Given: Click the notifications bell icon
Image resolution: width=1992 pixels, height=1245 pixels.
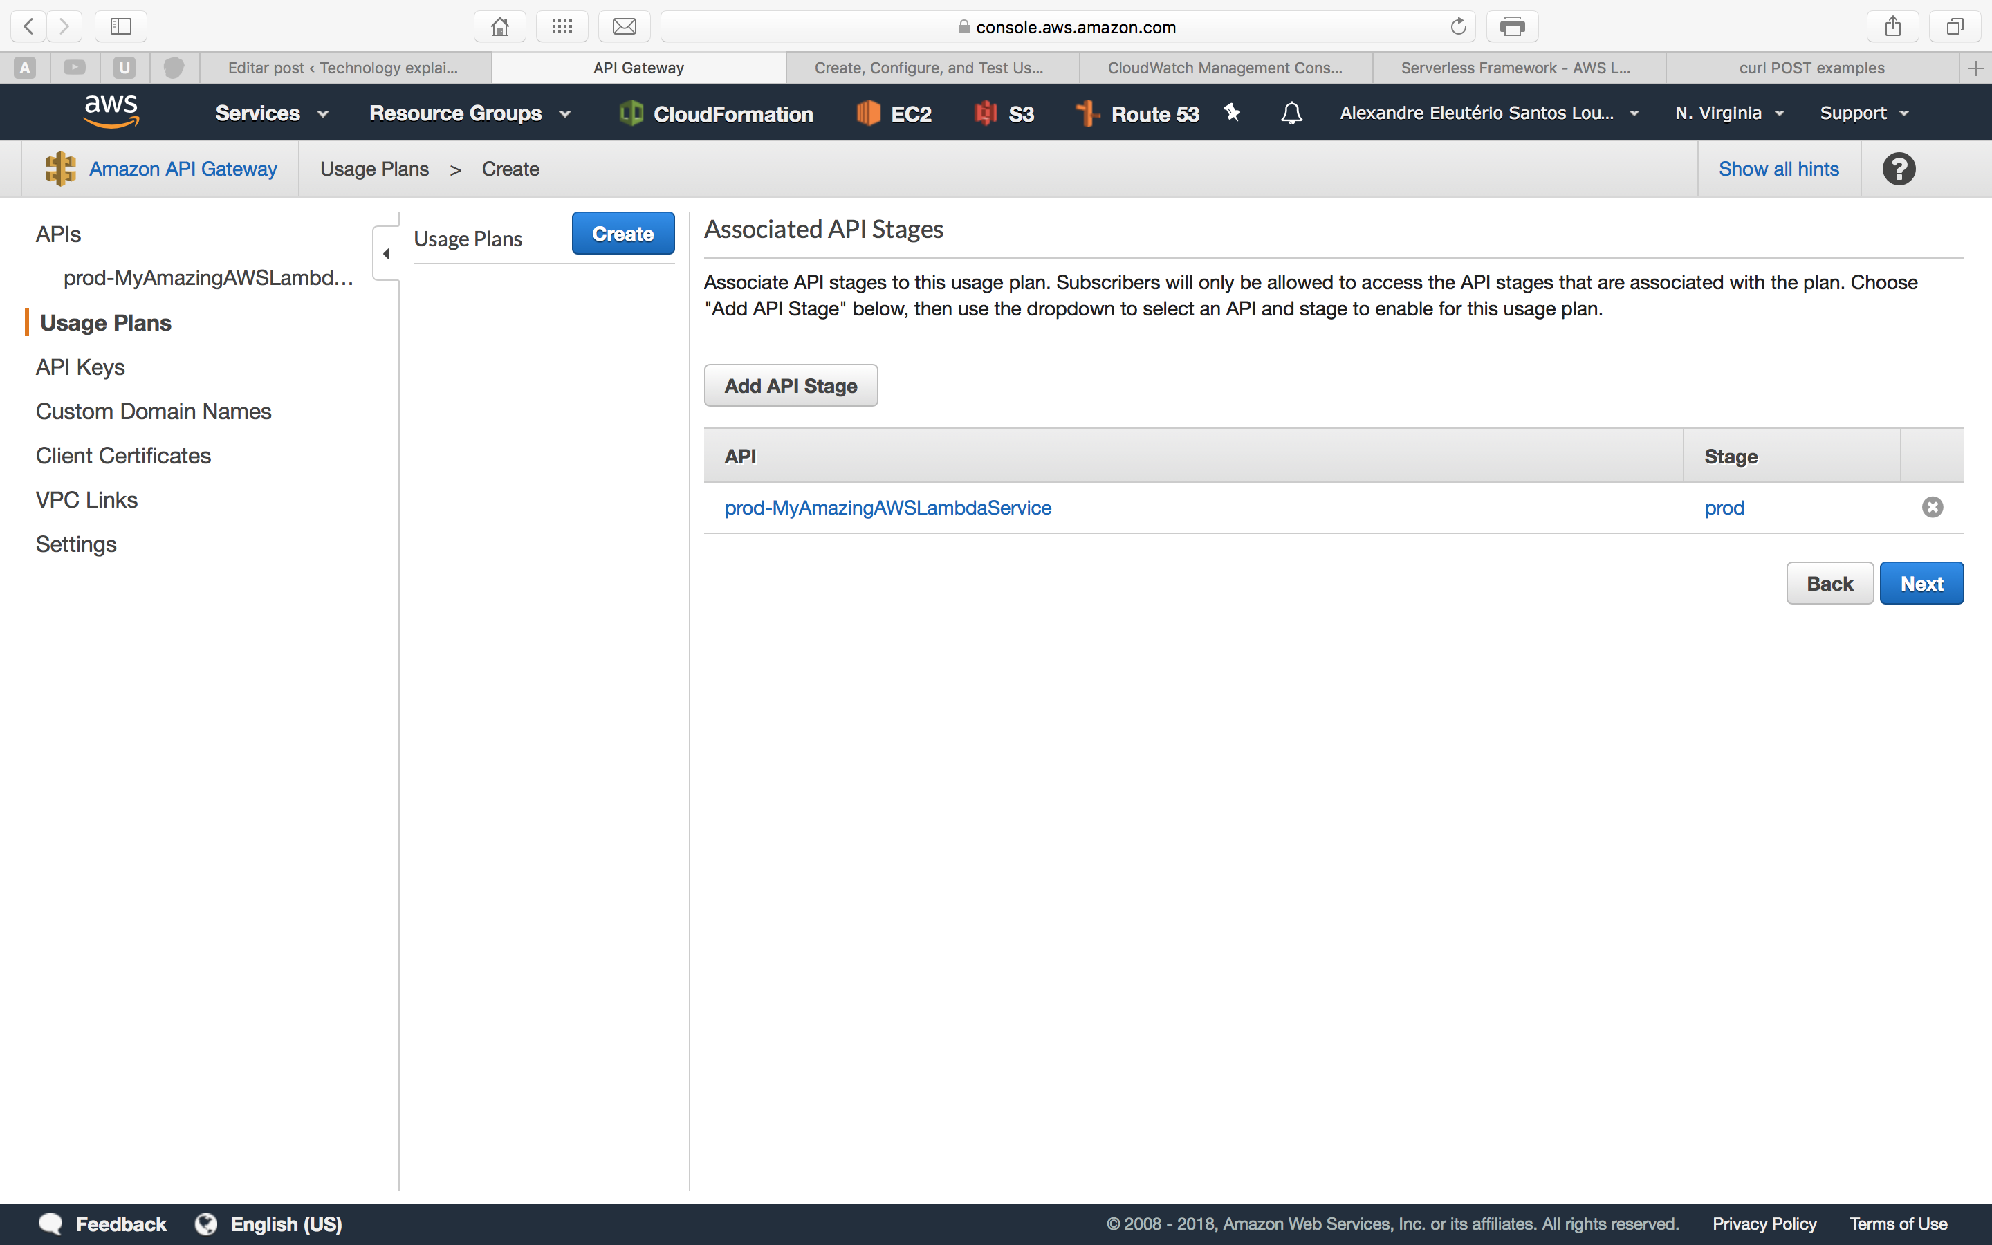Looking at the screenshot, I should coord(1291,113).
